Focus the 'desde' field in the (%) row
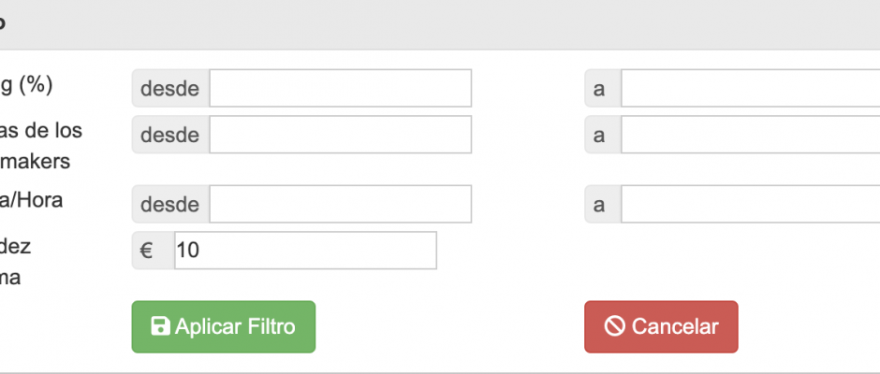Screen dimensions: 880x374 340,89
